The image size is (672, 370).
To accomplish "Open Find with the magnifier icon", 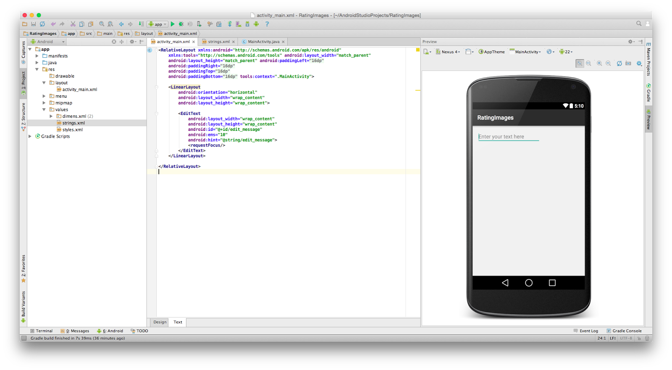I will pyautogui.click(x=102, y=24).
